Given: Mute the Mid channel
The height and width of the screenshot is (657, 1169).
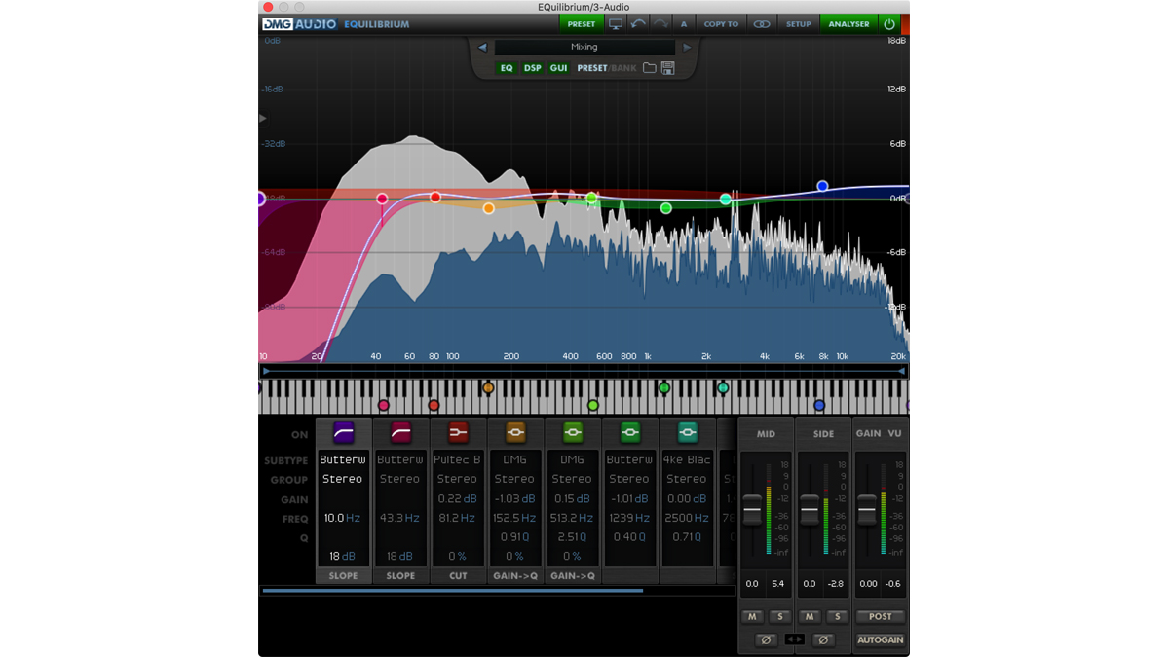Looking at the screenshot, I should (x=752, y=616).
